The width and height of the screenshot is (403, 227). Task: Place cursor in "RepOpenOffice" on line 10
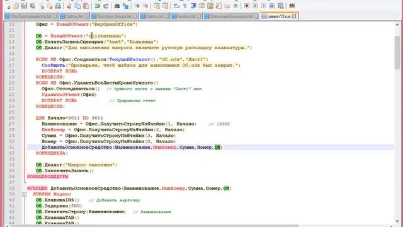tap(115, 25)
